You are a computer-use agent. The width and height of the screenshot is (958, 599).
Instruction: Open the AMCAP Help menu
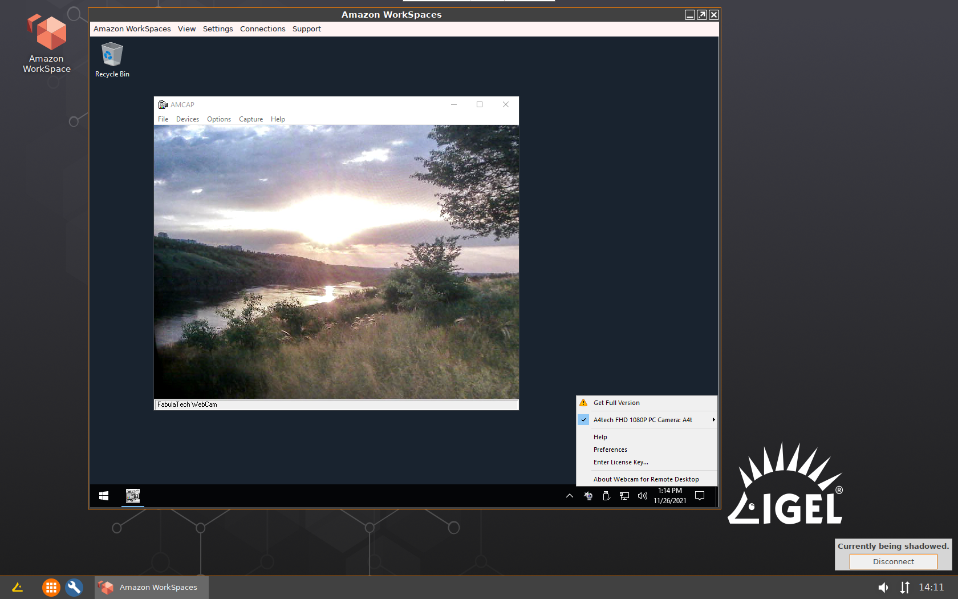pyautogui.click(x=278, y=119)
